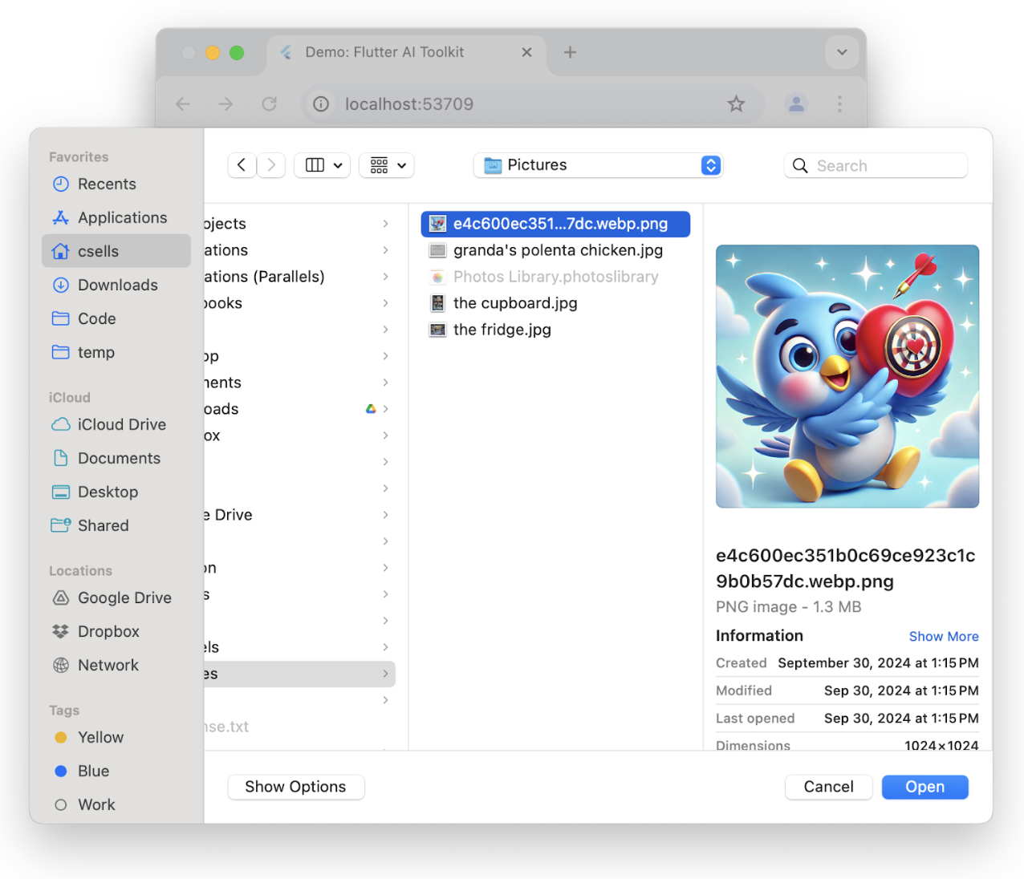Open the grouping options dropdown
1024x879 pixels.
click(x=387, y=165)
